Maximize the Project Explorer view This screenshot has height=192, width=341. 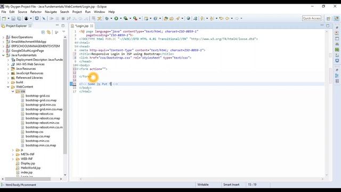[x=63, y=26]
